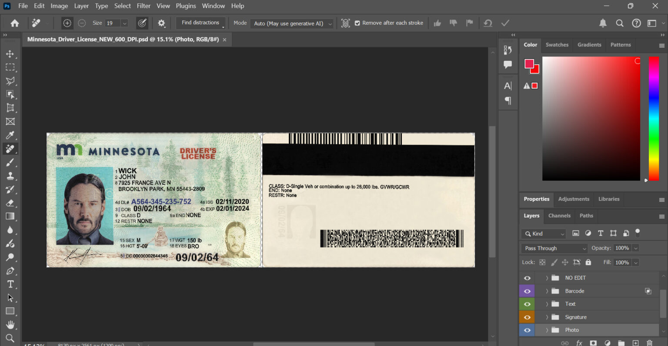
Task: Open the Opacity dropdown arrow
Action: pos(636,248)
